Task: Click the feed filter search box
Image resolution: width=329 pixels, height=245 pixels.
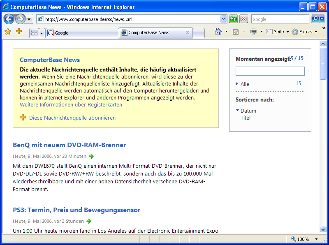Action: tap(270, 71)
